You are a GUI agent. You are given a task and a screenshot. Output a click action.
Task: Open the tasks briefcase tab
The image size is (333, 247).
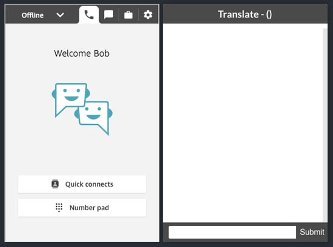128,15
